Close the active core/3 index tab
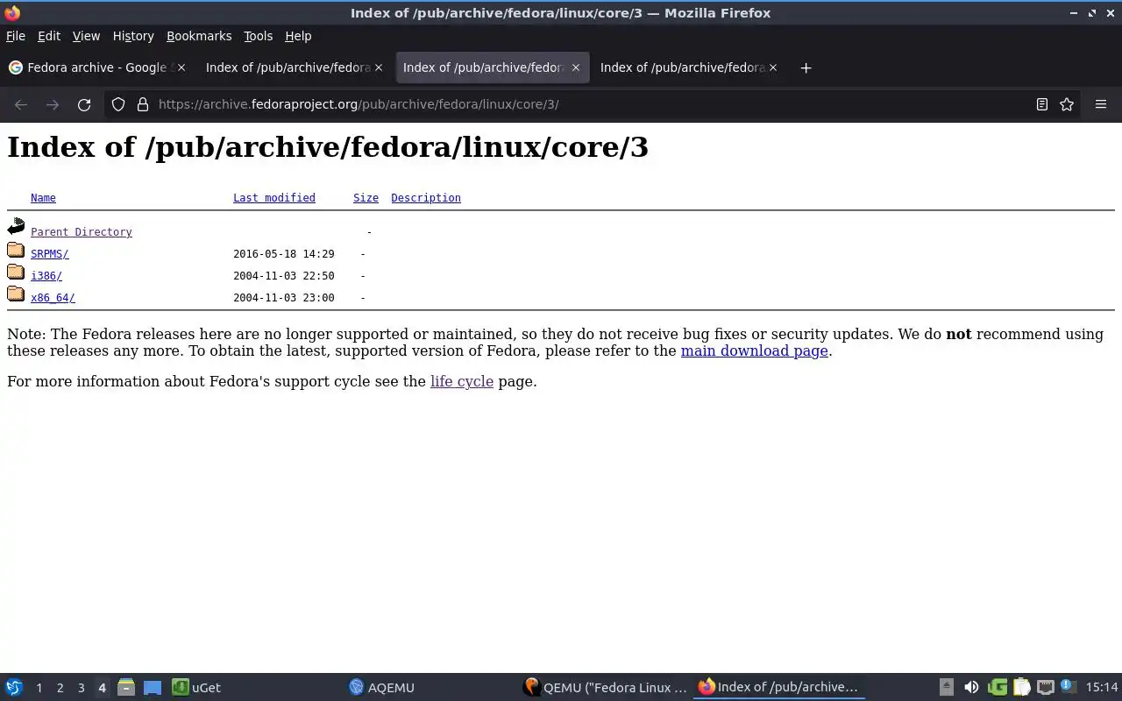Viewport: 1122px width, 701px height. pos(576,67)
